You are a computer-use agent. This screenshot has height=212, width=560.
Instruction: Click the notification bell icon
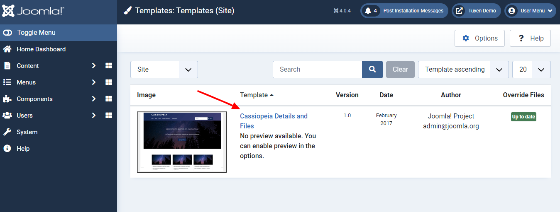coord(368,11)
